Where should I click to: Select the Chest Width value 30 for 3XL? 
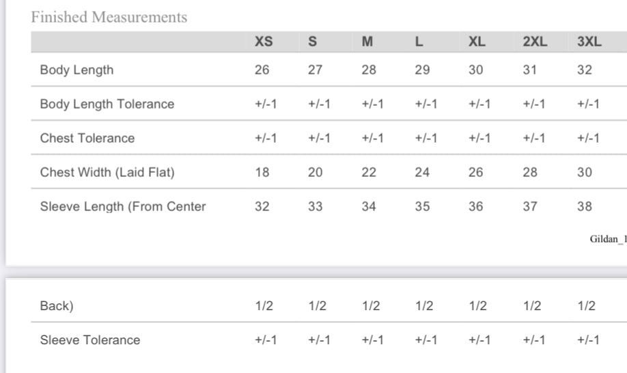(x=585, y=172)
